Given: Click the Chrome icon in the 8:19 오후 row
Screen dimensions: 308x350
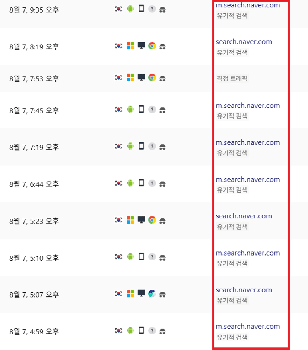Looking at the screenshot, I should tap(152, 46).
